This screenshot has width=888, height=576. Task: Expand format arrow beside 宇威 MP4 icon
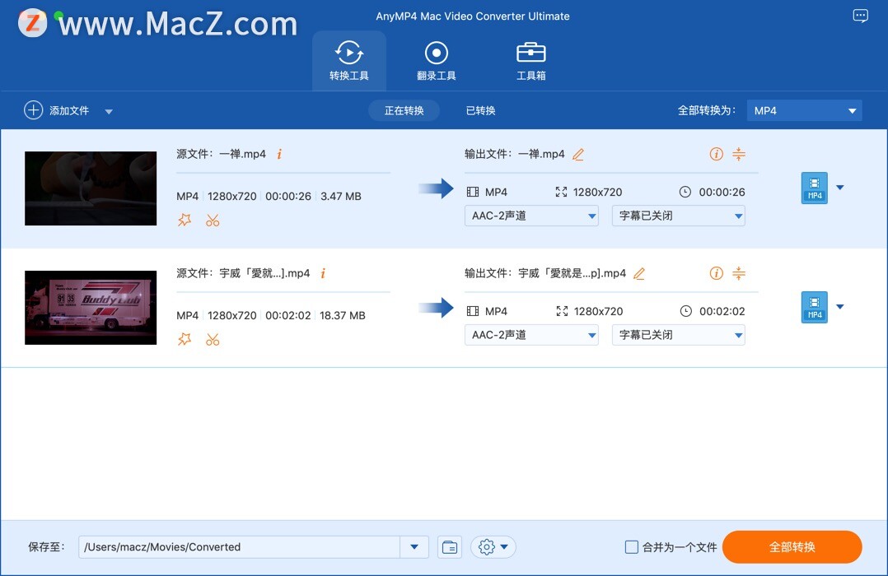pyautogui.click(x=840, y=307)
